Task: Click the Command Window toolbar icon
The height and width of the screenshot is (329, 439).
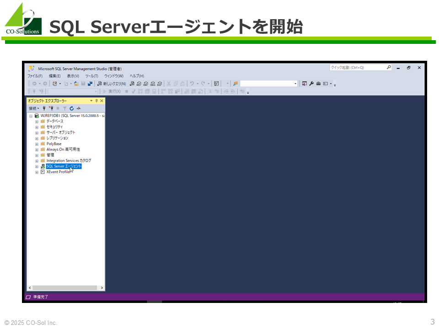Action: coord(325,84)
